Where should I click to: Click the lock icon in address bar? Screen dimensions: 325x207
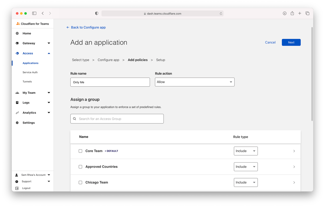pos(145,13)
